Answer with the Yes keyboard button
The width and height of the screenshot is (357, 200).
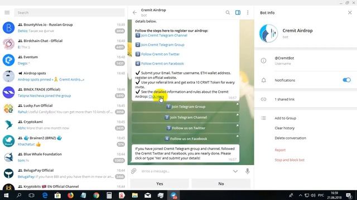coord(160,184)
